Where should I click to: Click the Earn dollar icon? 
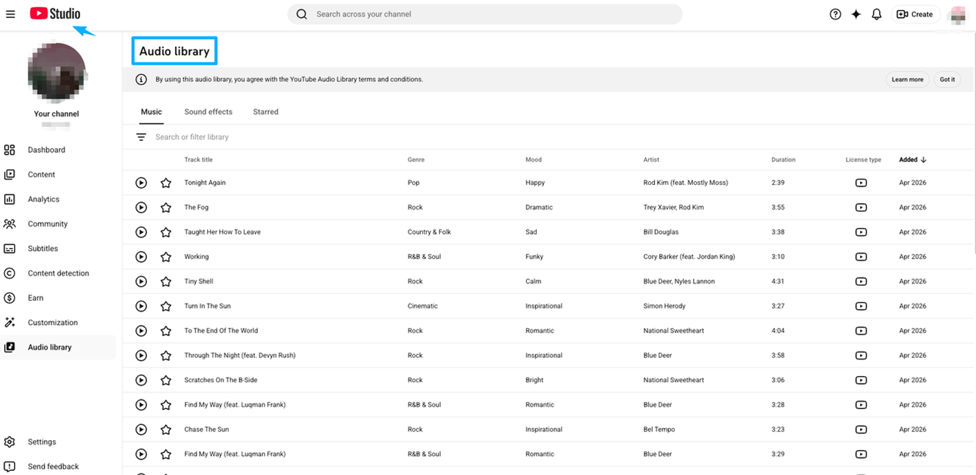click(x=10, y=298)
